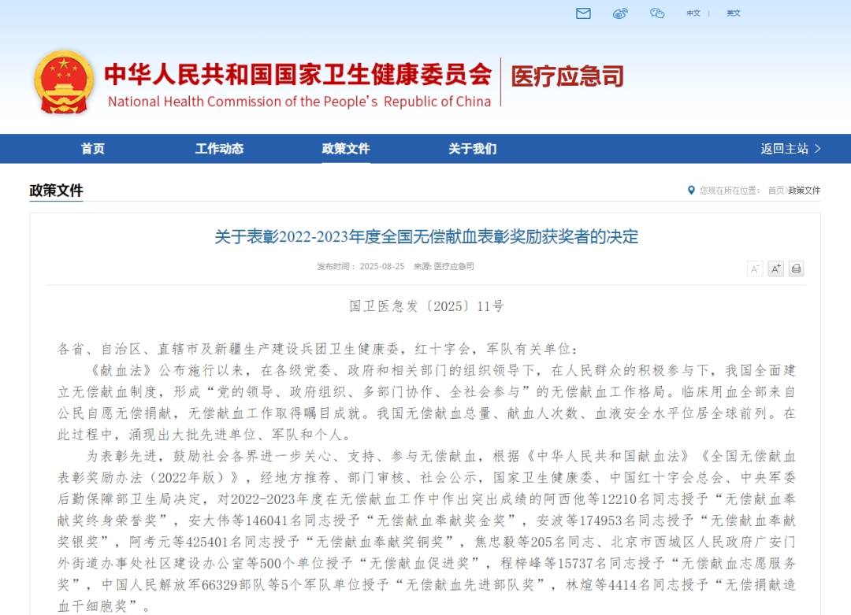
Task: Open the article title link about 无偿献血表彰
Action: click(425, 238)
